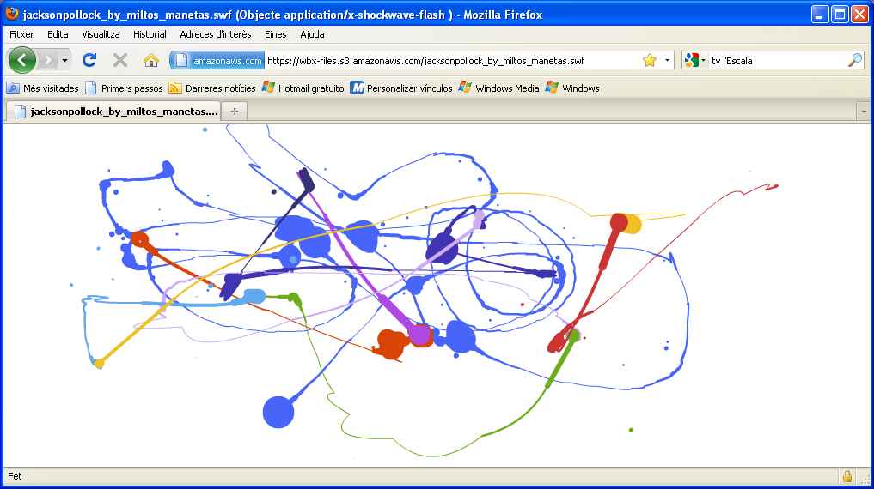This screenshot has height=489, width=874.
Task: Open a new tab with plus button
Action: pyautogui.click(x=234, y=112)
